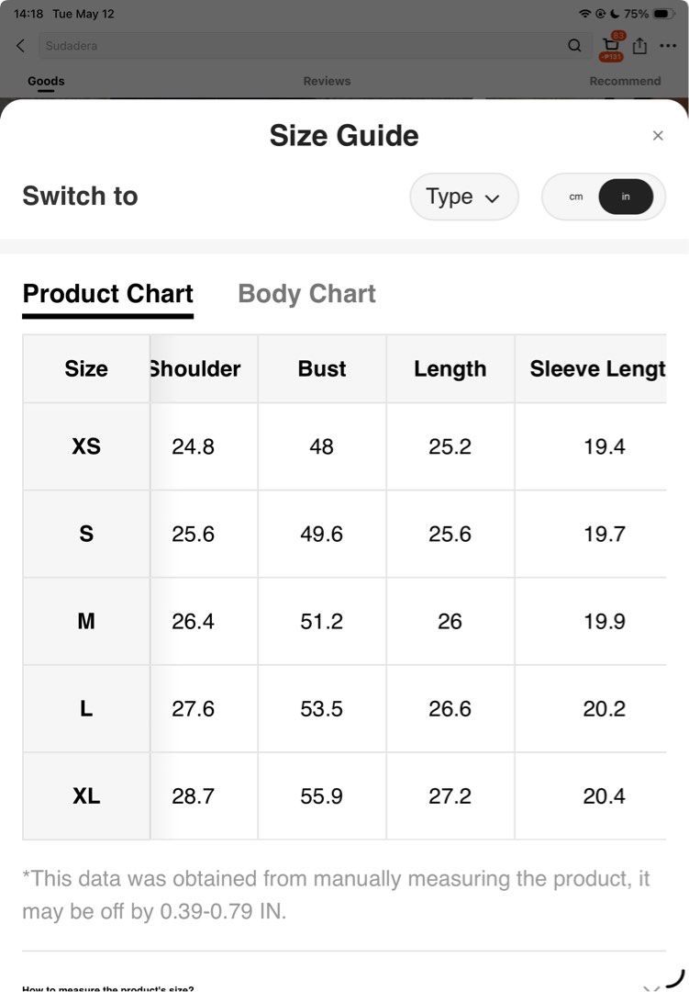Expand the how to measure section chevron
689x992 pixels.
[x=651, y=986]
